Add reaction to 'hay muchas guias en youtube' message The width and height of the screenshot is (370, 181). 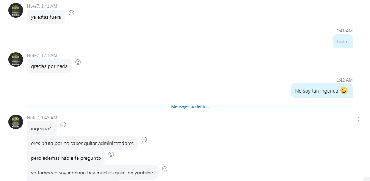(x=164, y=169)
